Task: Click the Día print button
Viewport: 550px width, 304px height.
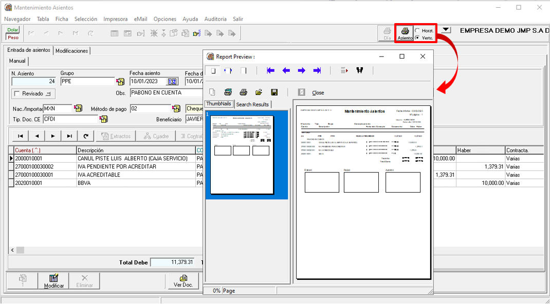Action: click(x=387, y=33)
